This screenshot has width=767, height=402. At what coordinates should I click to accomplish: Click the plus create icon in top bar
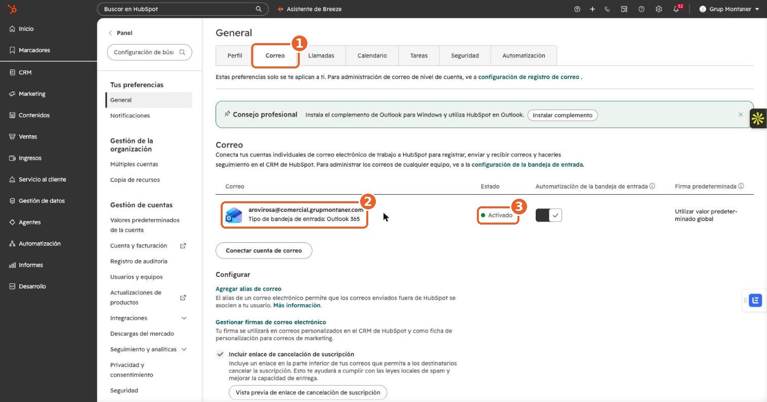pos(592,9)
